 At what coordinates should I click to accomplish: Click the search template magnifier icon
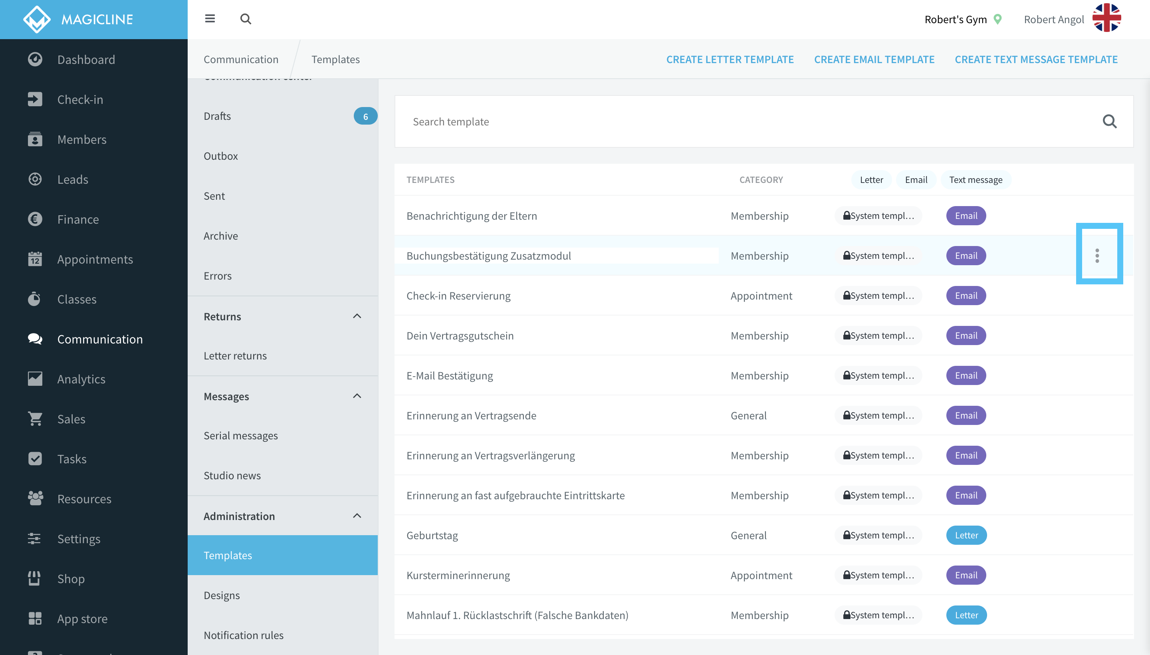point(1110,121)
